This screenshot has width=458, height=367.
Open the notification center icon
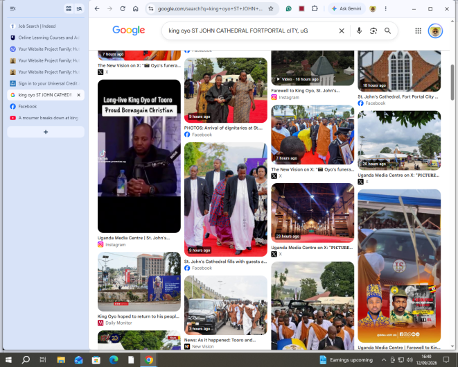446,359
